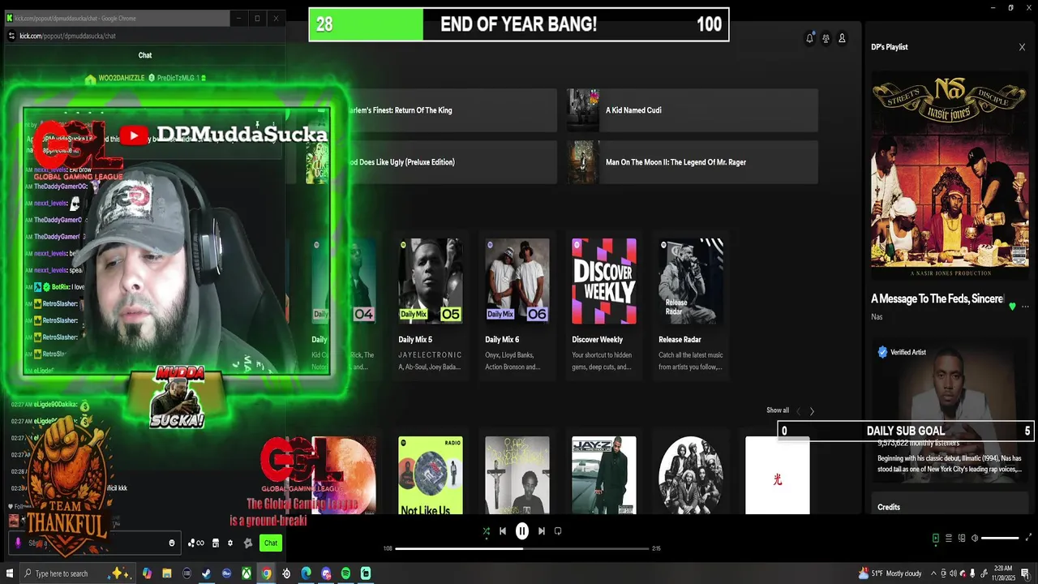The height and width of the screenshot is (584, 1038).
Task: Go to next page of row carousel
Action: [812, 411]
